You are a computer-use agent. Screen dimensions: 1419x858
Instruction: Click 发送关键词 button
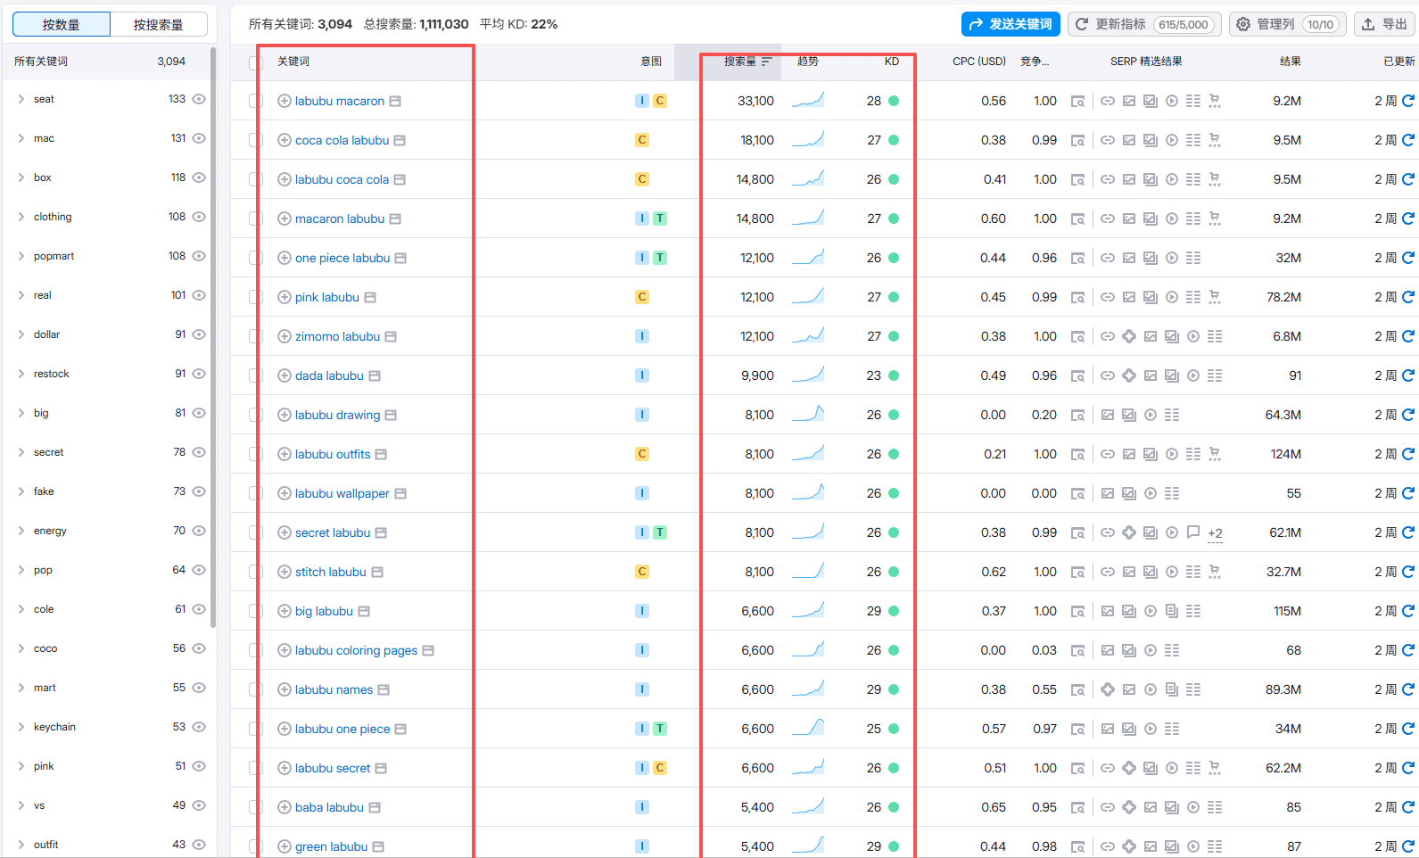1011,24
